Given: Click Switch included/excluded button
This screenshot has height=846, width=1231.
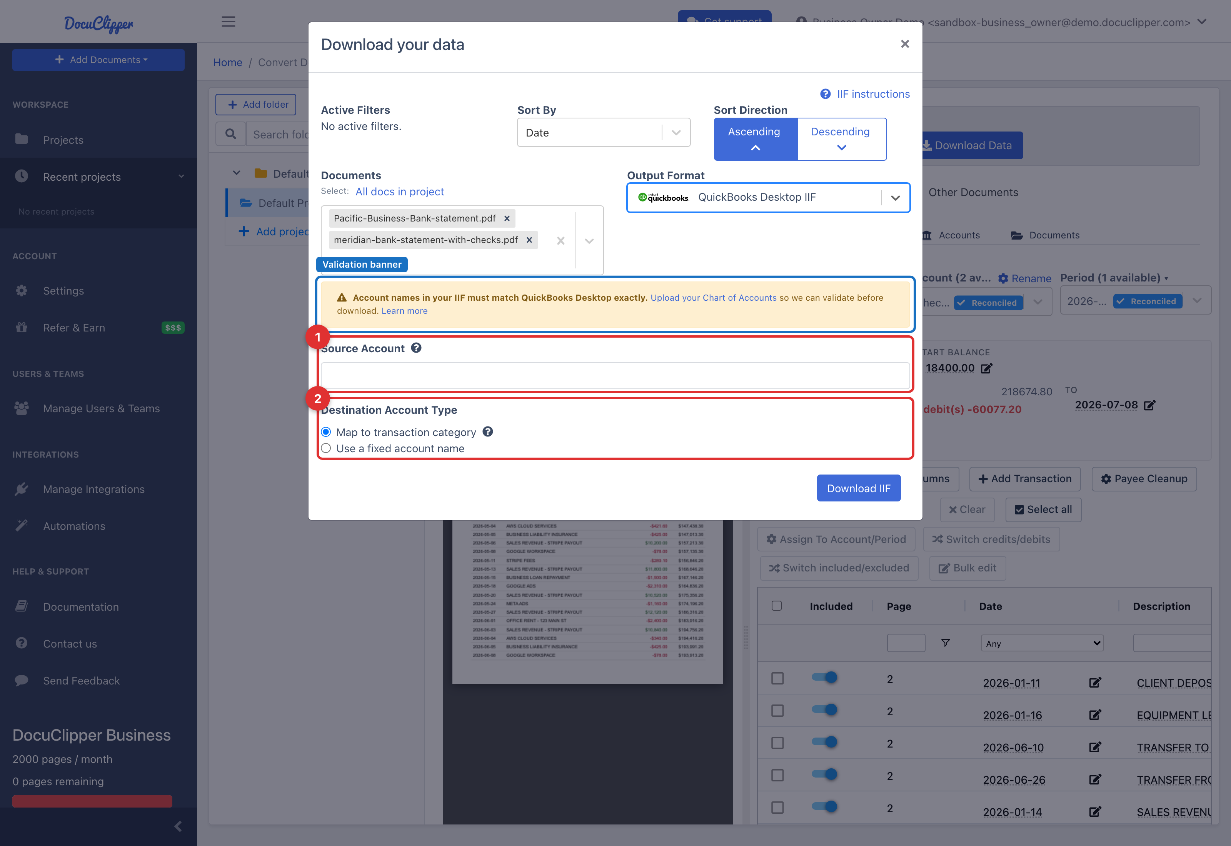Looking at the screenshot, I should tap(839, 568).
